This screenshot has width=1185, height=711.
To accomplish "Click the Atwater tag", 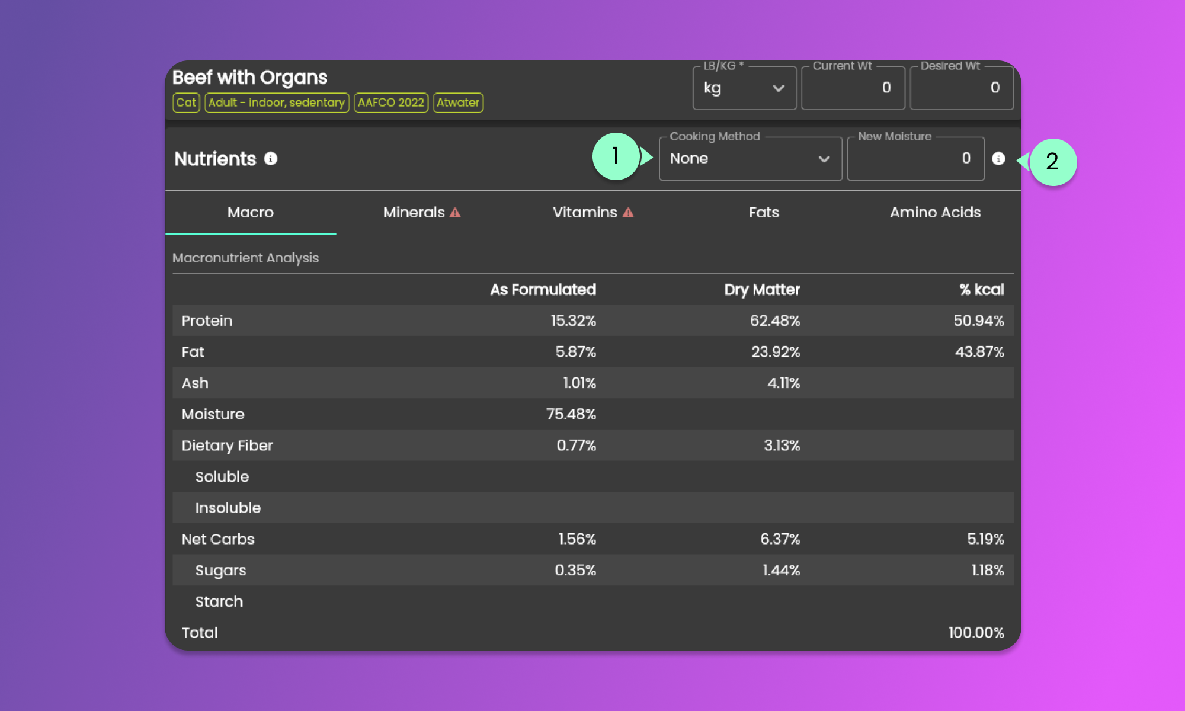I will [458, 103].
